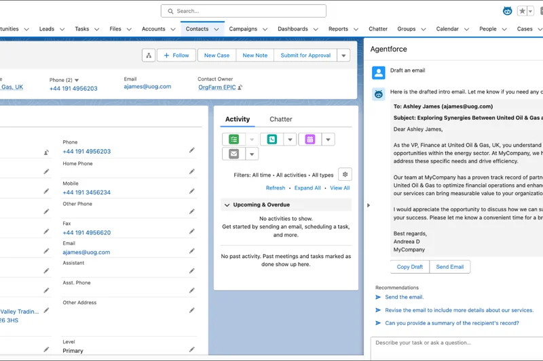Viewport: 543px width, 361px height.
Task: Click the Refresh link
Action: coord(276,188)
